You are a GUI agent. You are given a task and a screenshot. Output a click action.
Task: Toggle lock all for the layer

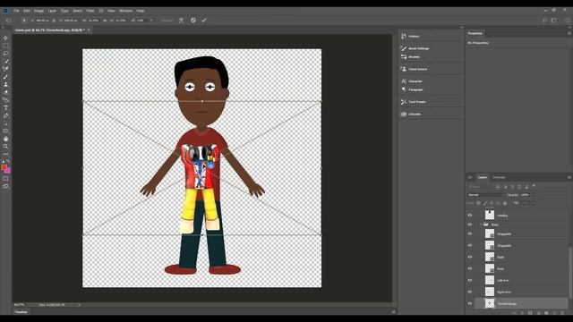pos(505,203)
